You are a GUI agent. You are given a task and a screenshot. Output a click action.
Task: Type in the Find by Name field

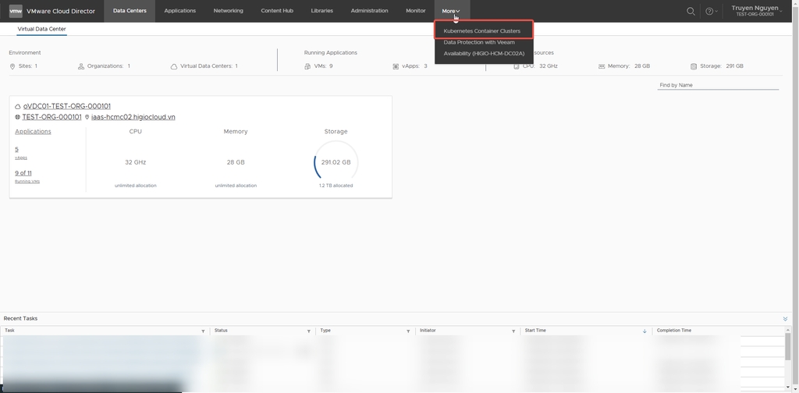click(x=718, y=85)
